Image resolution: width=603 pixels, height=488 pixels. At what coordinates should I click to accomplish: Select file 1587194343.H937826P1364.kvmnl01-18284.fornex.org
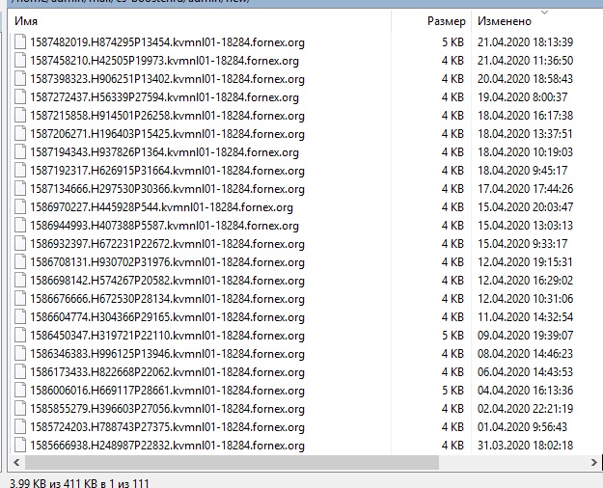165,152
